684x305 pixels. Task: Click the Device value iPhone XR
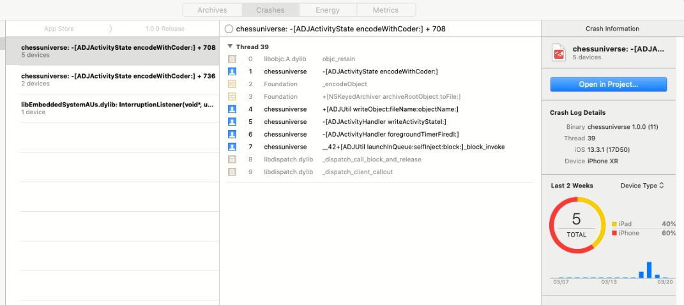(x=603, y=161)
